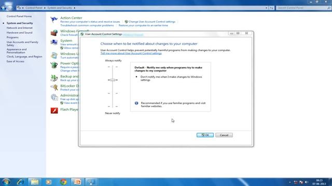
Task: Open the Flash Player heading link
Action: [x=69, y=110]
